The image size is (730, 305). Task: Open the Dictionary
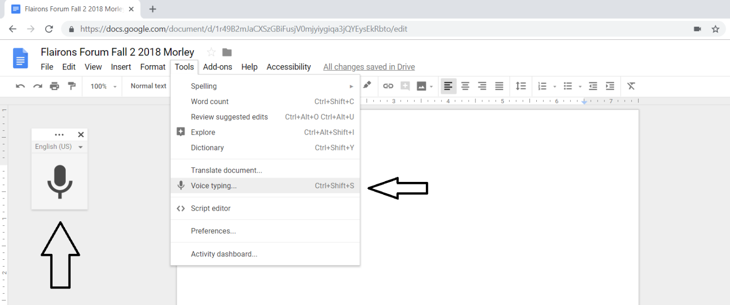[x=265, y=147]
